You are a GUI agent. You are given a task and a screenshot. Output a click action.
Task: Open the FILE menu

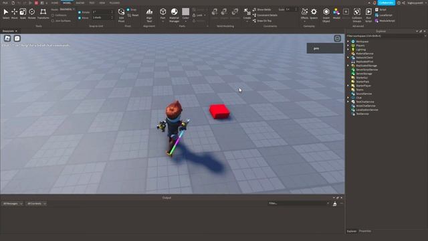[x=5, y=3]
